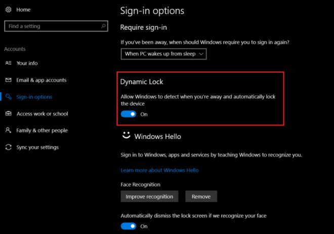
Task: Turn off the Dynamic Lock toggle
Action: coord(129,114)
